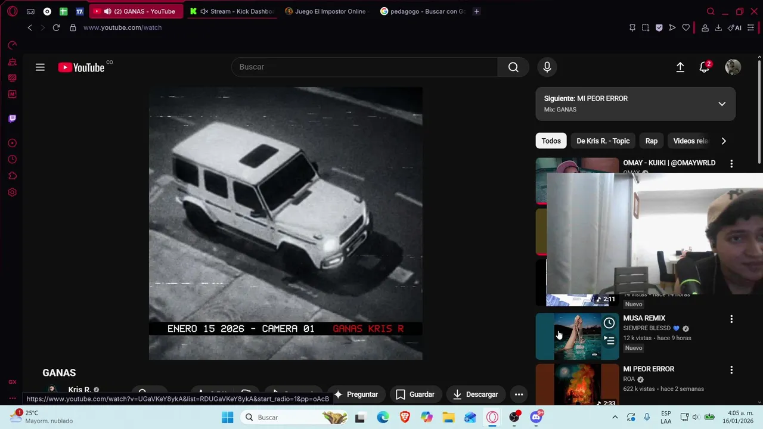Open Brave browser from the taskbar

(x=405, y=418)
